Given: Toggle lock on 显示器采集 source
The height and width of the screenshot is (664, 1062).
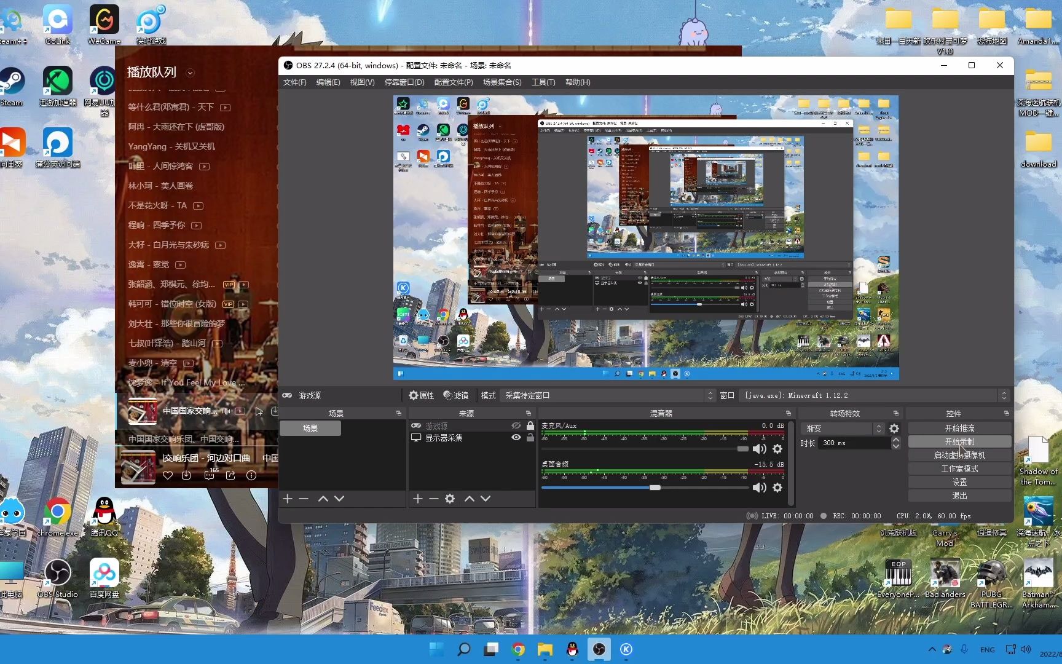Looking at the screenshot, I should point(530,438).
